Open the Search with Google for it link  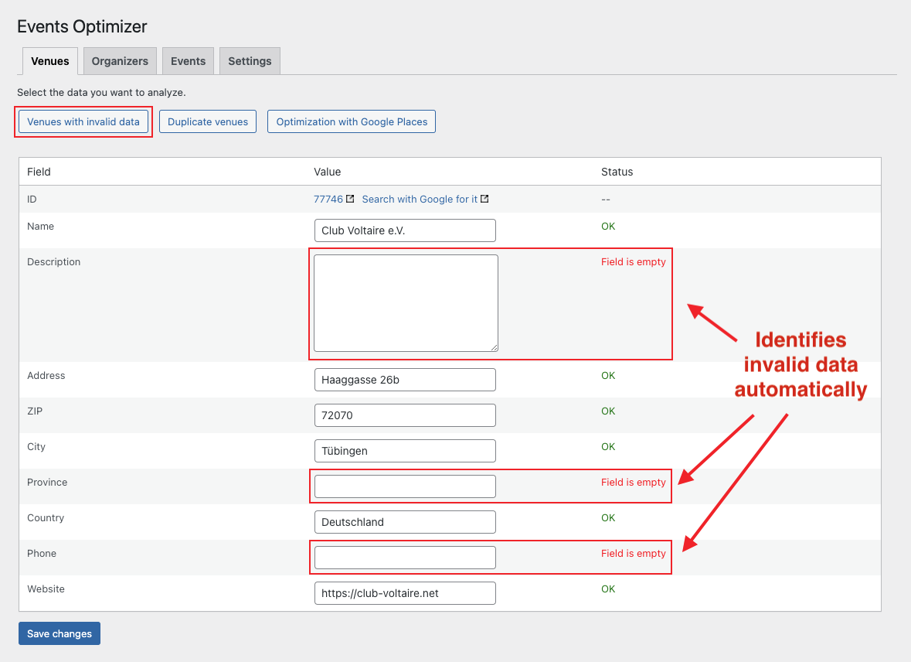[420, 199]
